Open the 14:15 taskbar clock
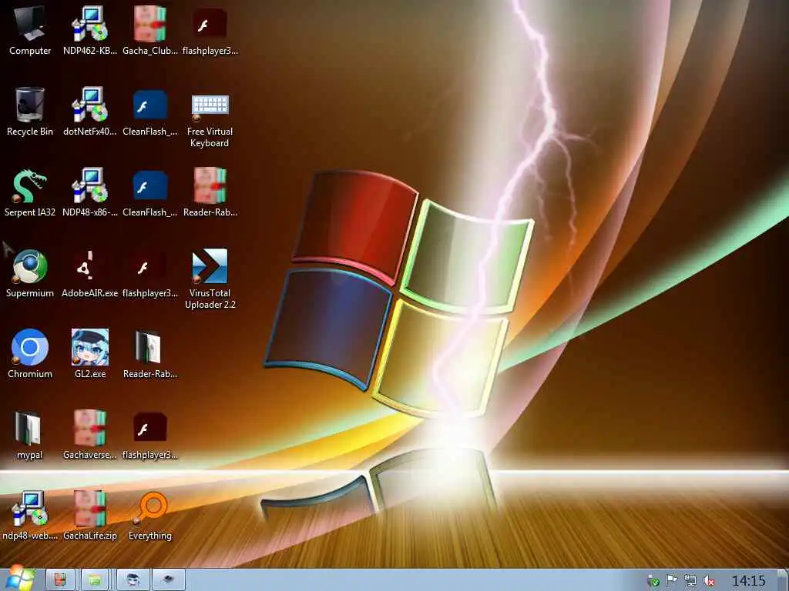This screenshot has height=591, width=789. click(748, 581)
